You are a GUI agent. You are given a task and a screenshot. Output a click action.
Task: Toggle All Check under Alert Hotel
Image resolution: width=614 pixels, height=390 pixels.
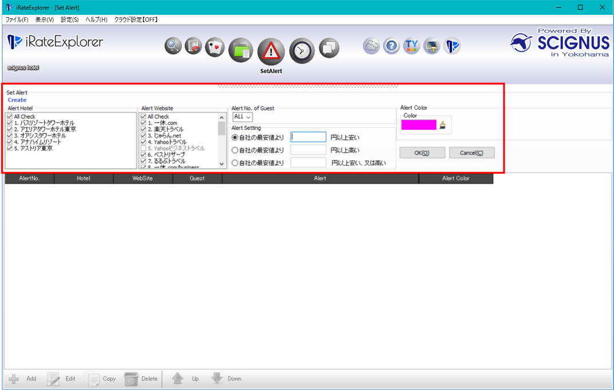(10, 117)
